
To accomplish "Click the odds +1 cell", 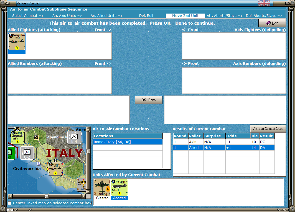I will [238, 148].
